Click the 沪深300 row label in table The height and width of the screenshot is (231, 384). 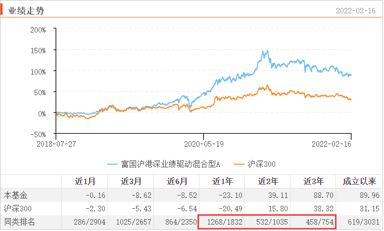tap(18, 208)
